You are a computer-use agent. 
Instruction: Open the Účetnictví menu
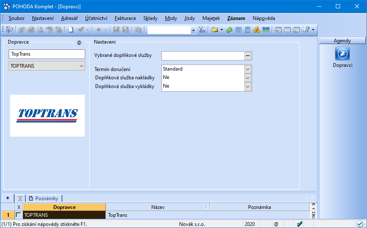click(96, 18)
